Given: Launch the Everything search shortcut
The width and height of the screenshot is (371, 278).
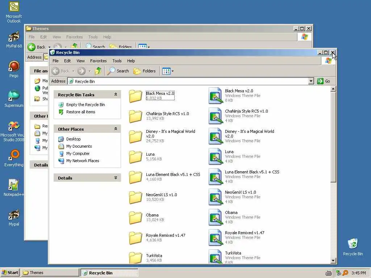Looking at the screenshot, I should pos(14,158).
